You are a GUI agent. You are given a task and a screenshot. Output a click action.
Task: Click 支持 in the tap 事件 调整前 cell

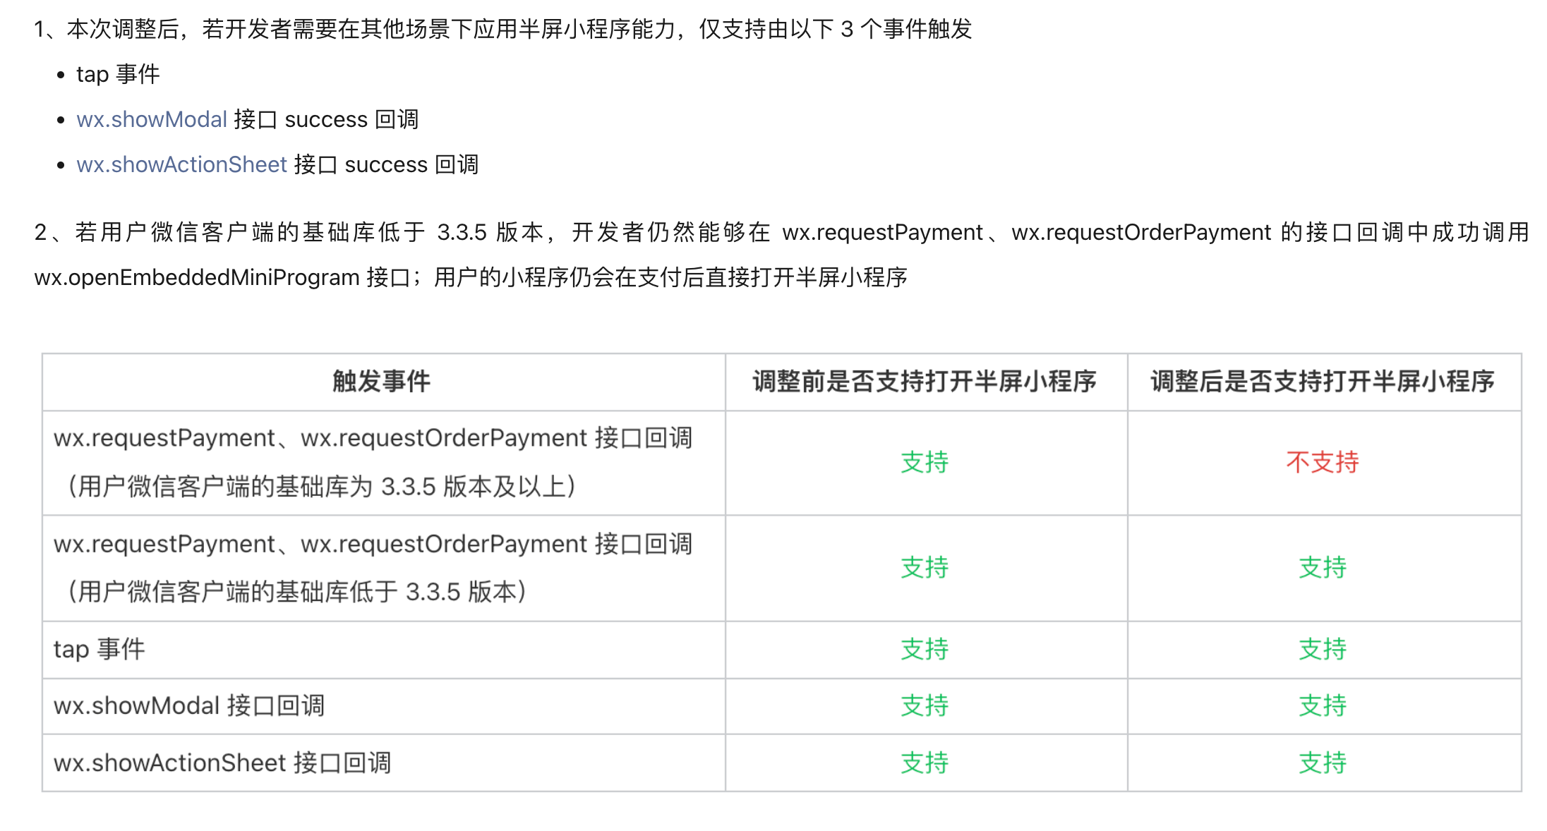click(x=925, y=649)
